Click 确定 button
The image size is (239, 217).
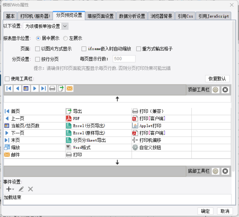coord(205,211)
